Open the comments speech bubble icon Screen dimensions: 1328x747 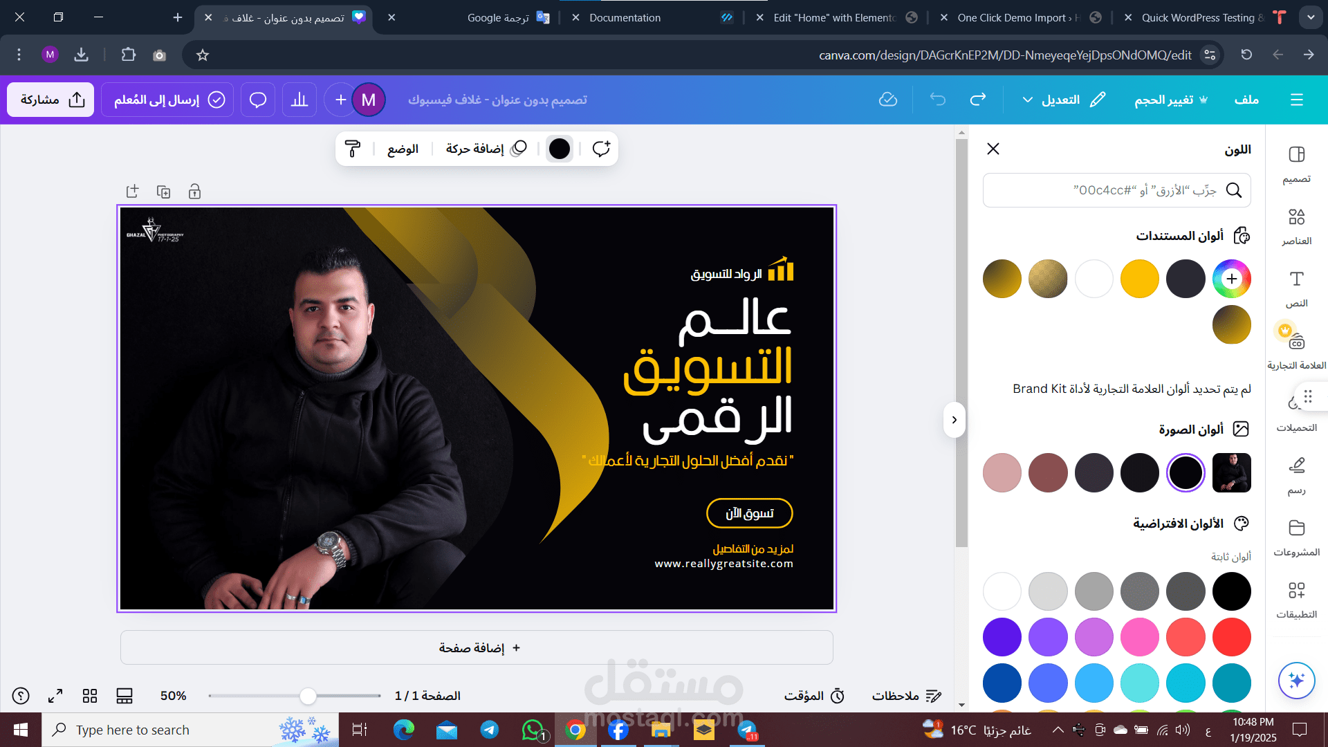point(258,100)
